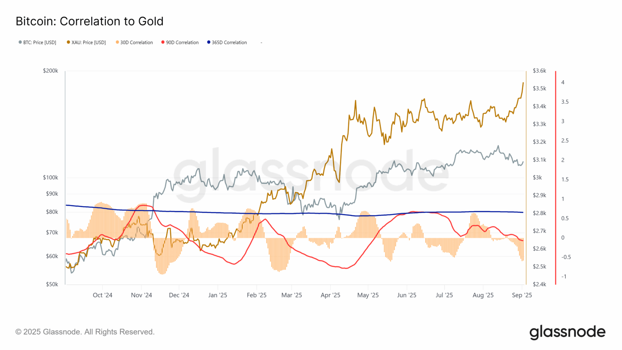Click the $200k label on left axis
622x350 pixels.
(51, 71)
